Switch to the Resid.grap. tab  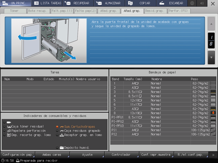[x=155, y=11]
